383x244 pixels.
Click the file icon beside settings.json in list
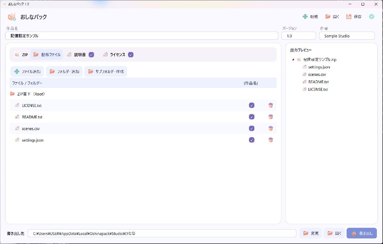pyautogui.click(x=17, y=140)
